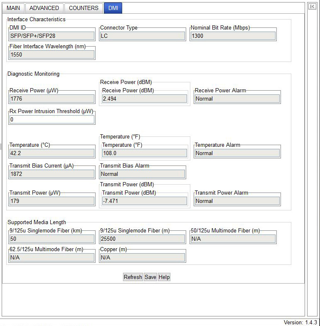
Task: Click the collapse panel arrow icon
Action: click(312, 7)
